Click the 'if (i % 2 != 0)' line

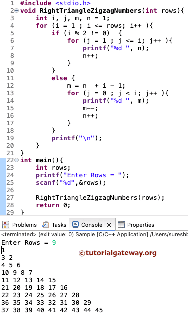click(86, 33)
